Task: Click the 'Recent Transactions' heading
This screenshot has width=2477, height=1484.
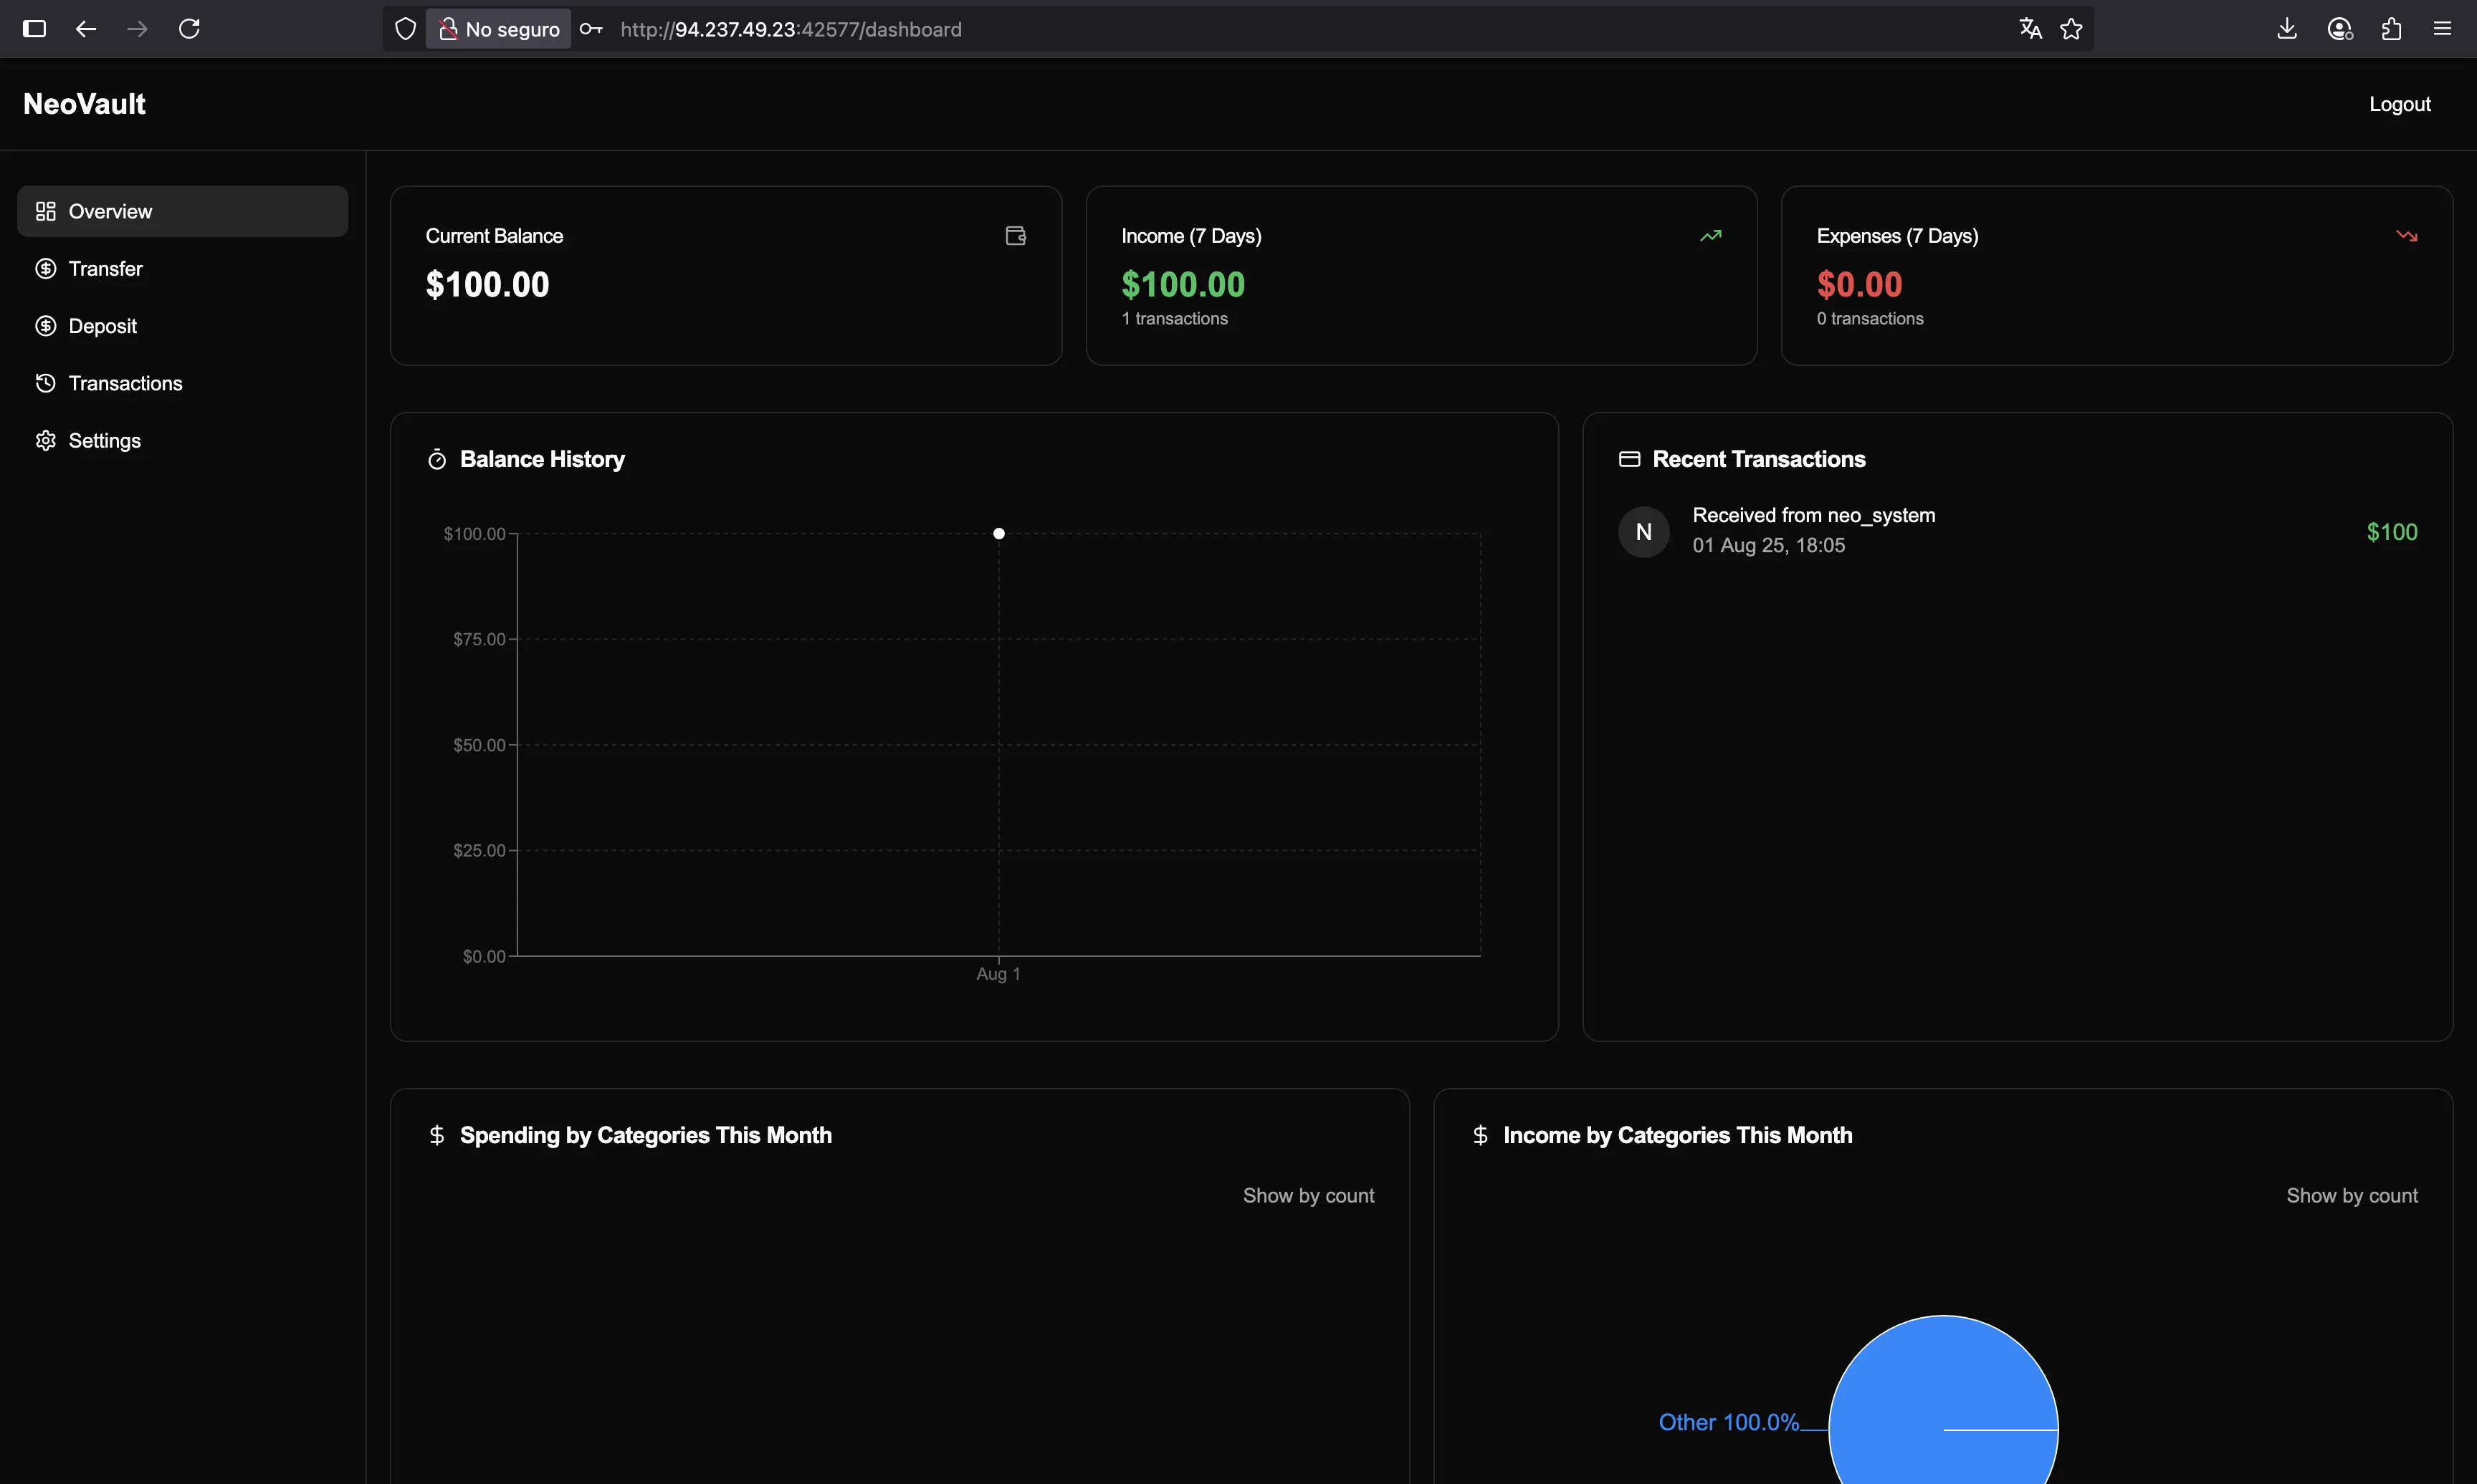Action: tap(1759, 459)
